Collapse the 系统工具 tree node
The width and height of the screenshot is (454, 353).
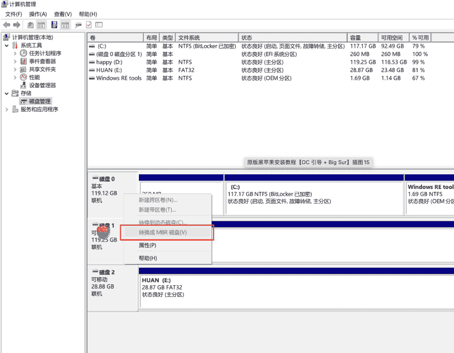point(7,46)
